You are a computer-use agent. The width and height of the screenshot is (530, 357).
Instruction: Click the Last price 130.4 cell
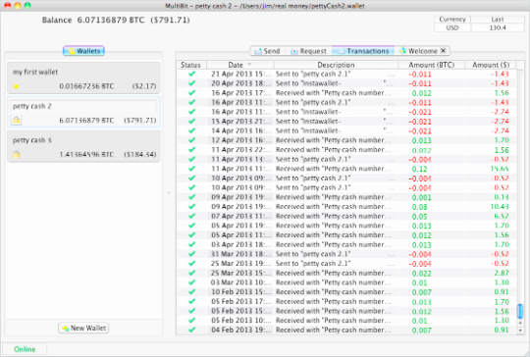point(498,27)
